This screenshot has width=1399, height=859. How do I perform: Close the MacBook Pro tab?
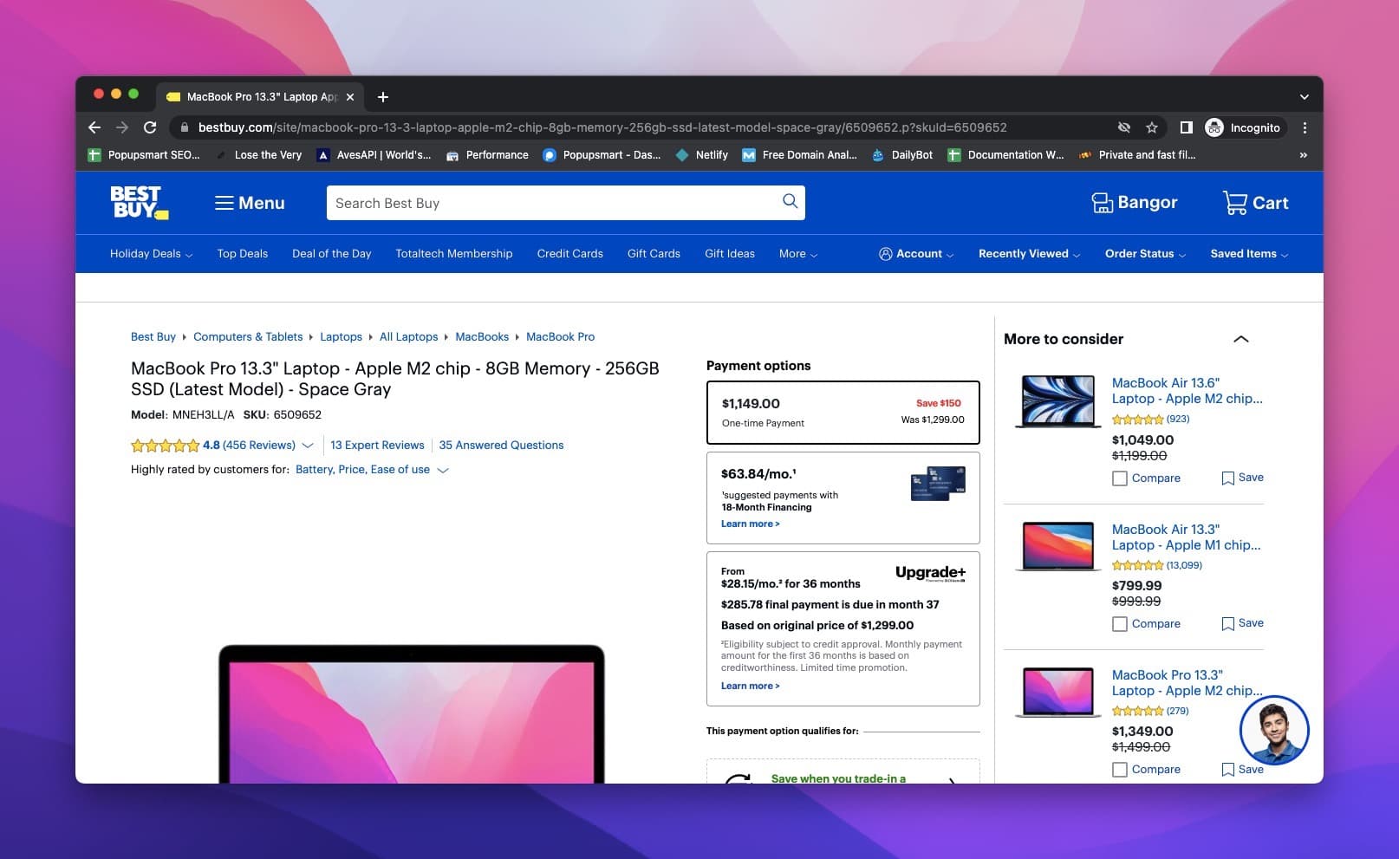tap(350, 97)
